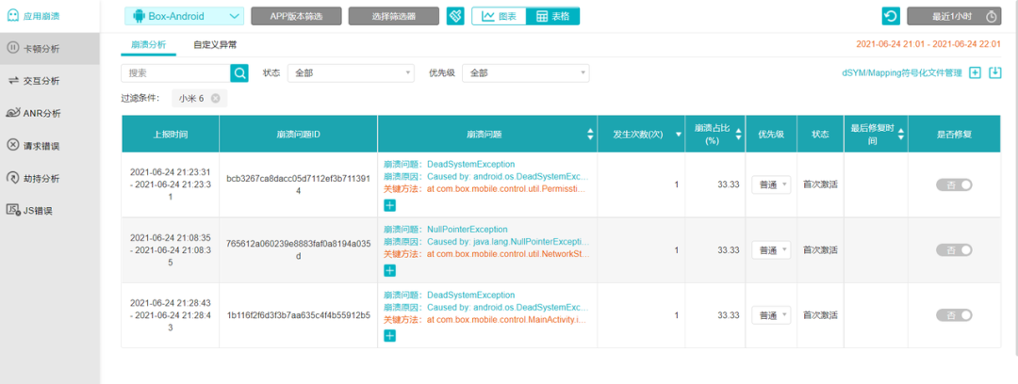
Task: Switch to 图表 chart view
Action: (x=498, y=16)
